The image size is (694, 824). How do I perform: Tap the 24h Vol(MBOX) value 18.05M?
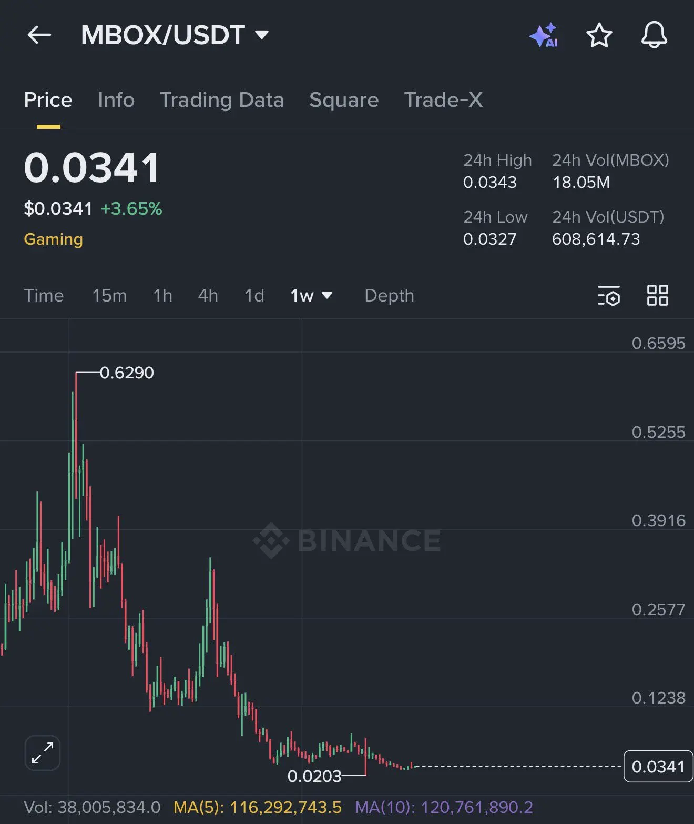[581, 183]
